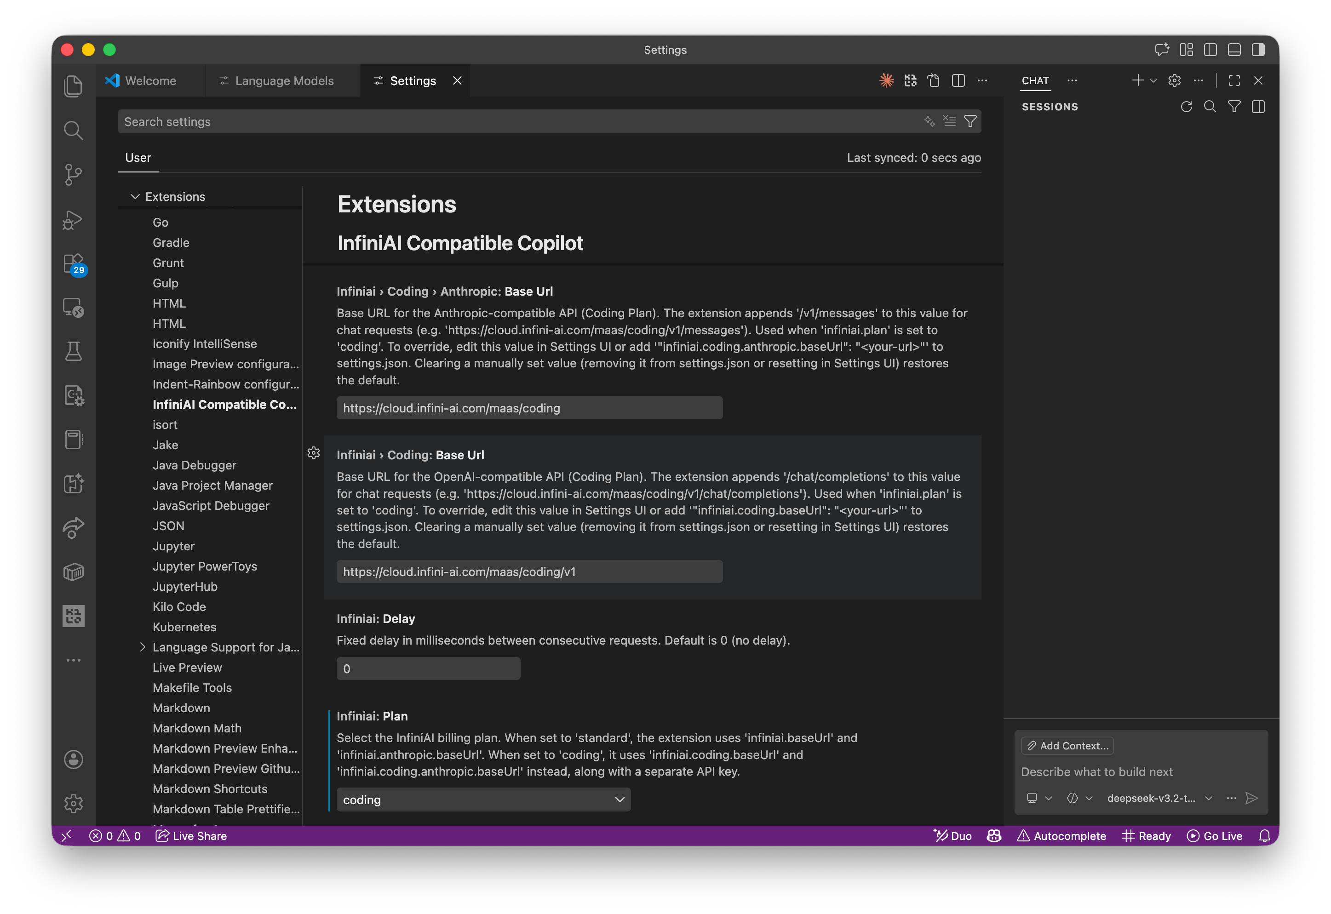Screen dimensions: 1331x914
Task: Collapse the Extensions tree section
Action: 135,196
